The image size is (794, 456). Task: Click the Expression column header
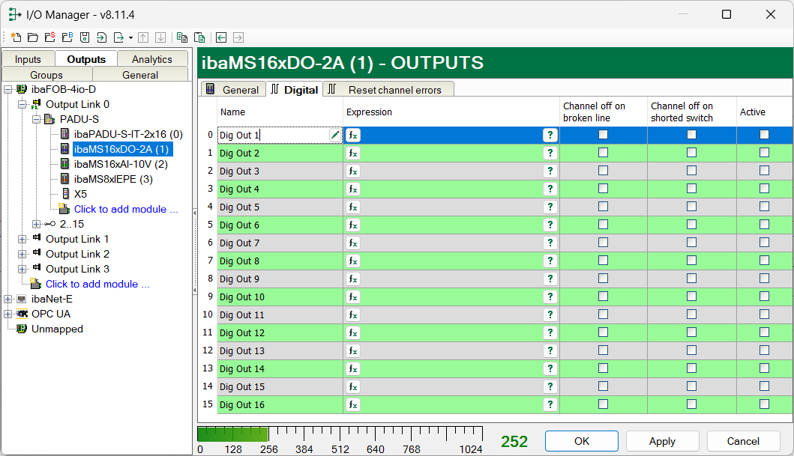[x=451, y=112]
